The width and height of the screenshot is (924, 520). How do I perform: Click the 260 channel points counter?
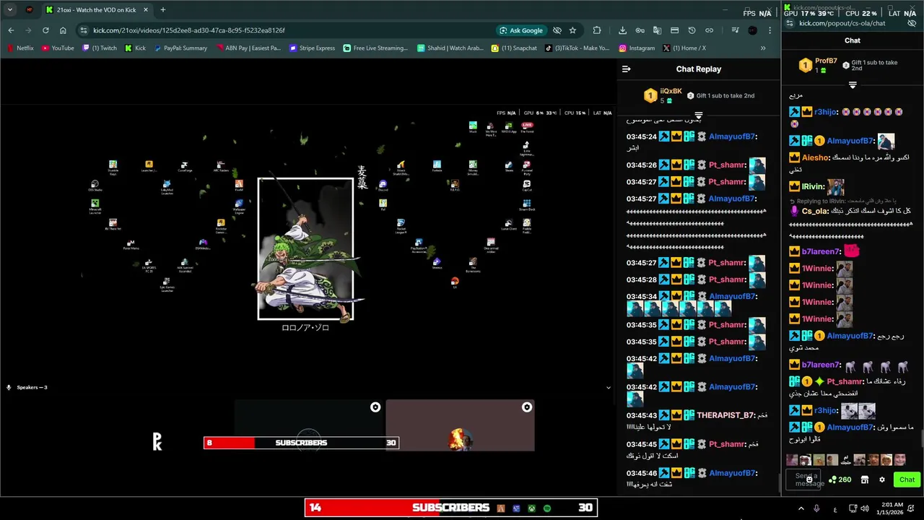pos(840,480)
